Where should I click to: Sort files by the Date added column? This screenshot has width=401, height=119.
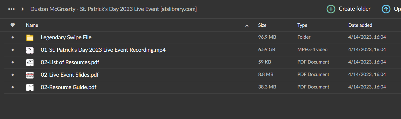click(360, 25)
